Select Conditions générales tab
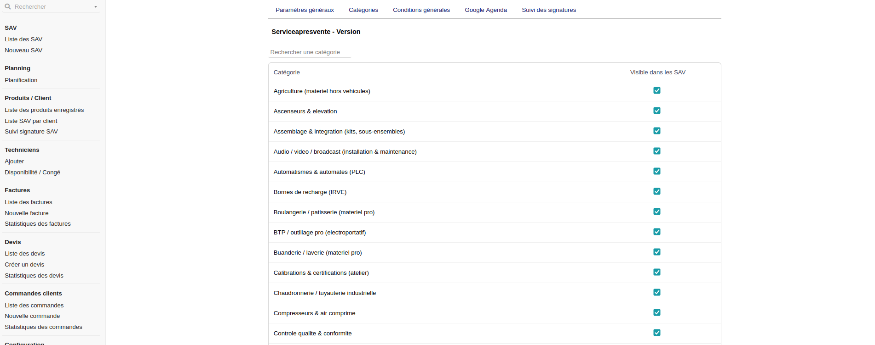The height and width of the screenshot is (345, 875). click(421, 10)
